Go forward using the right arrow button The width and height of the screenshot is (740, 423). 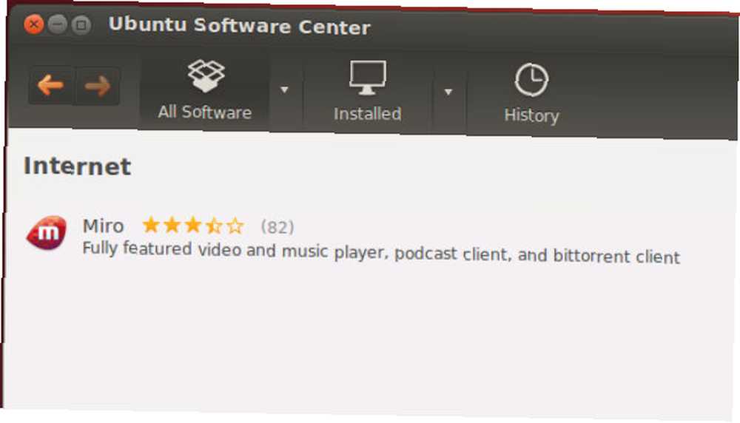(97, 87)
